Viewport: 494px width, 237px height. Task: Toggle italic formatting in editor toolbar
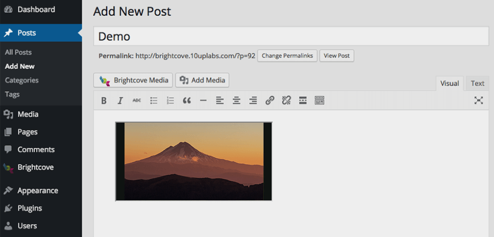[120, 100]
